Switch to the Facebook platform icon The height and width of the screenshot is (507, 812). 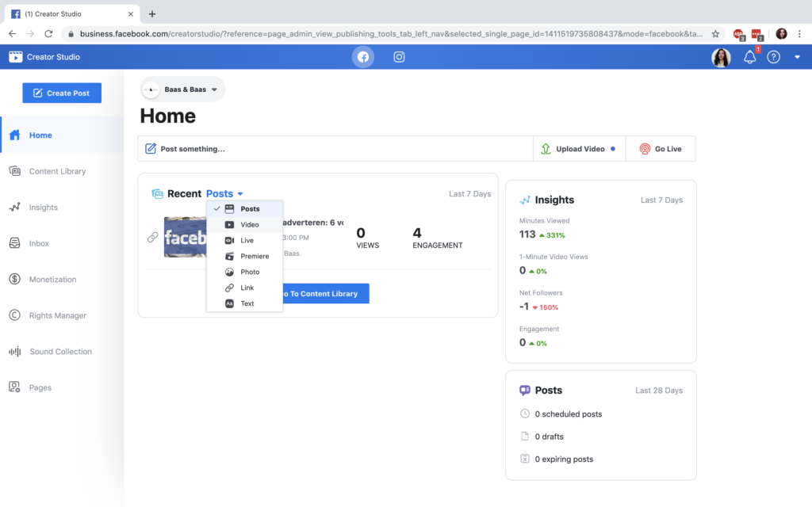(363, 57)
